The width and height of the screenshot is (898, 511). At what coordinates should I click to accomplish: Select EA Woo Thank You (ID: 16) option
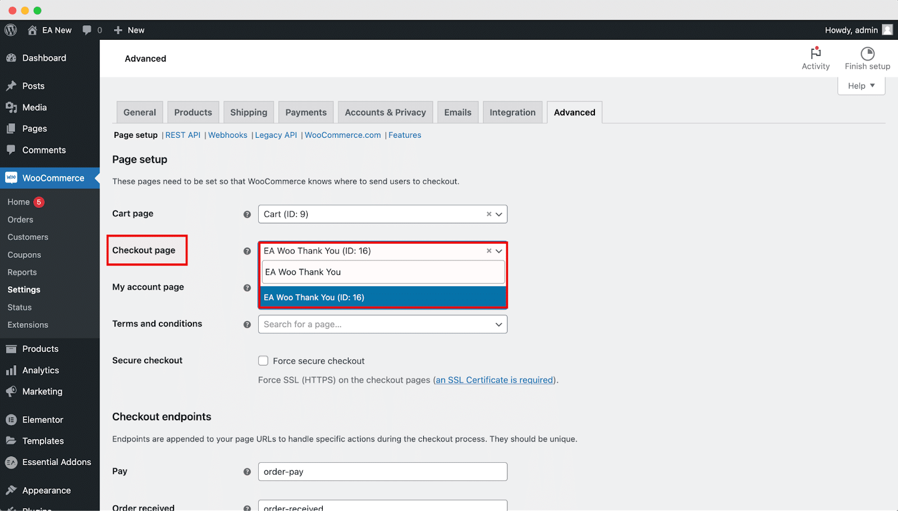pos(382,297)
